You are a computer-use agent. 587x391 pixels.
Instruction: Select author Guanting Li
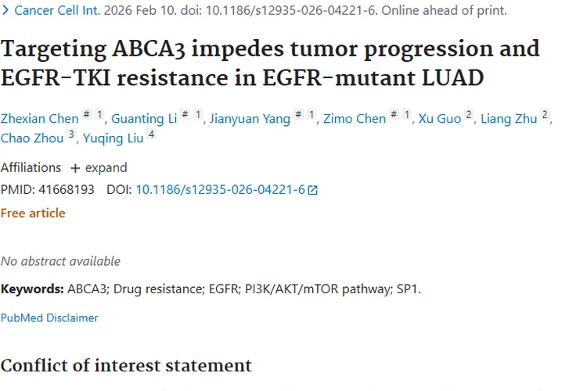(143, 119)
